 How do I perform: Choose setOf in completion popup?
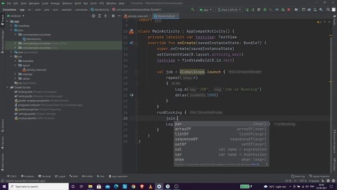tap(221, 144)
